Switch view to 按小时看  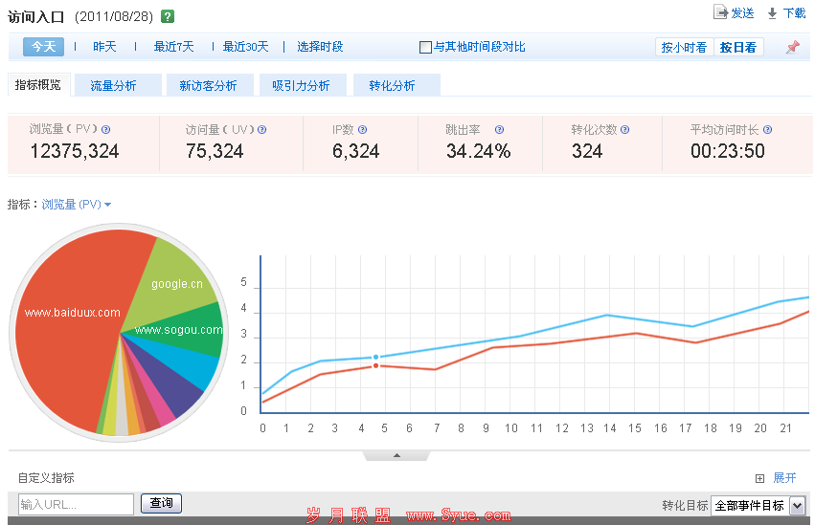pyautogui.click(x=684, y=47)
